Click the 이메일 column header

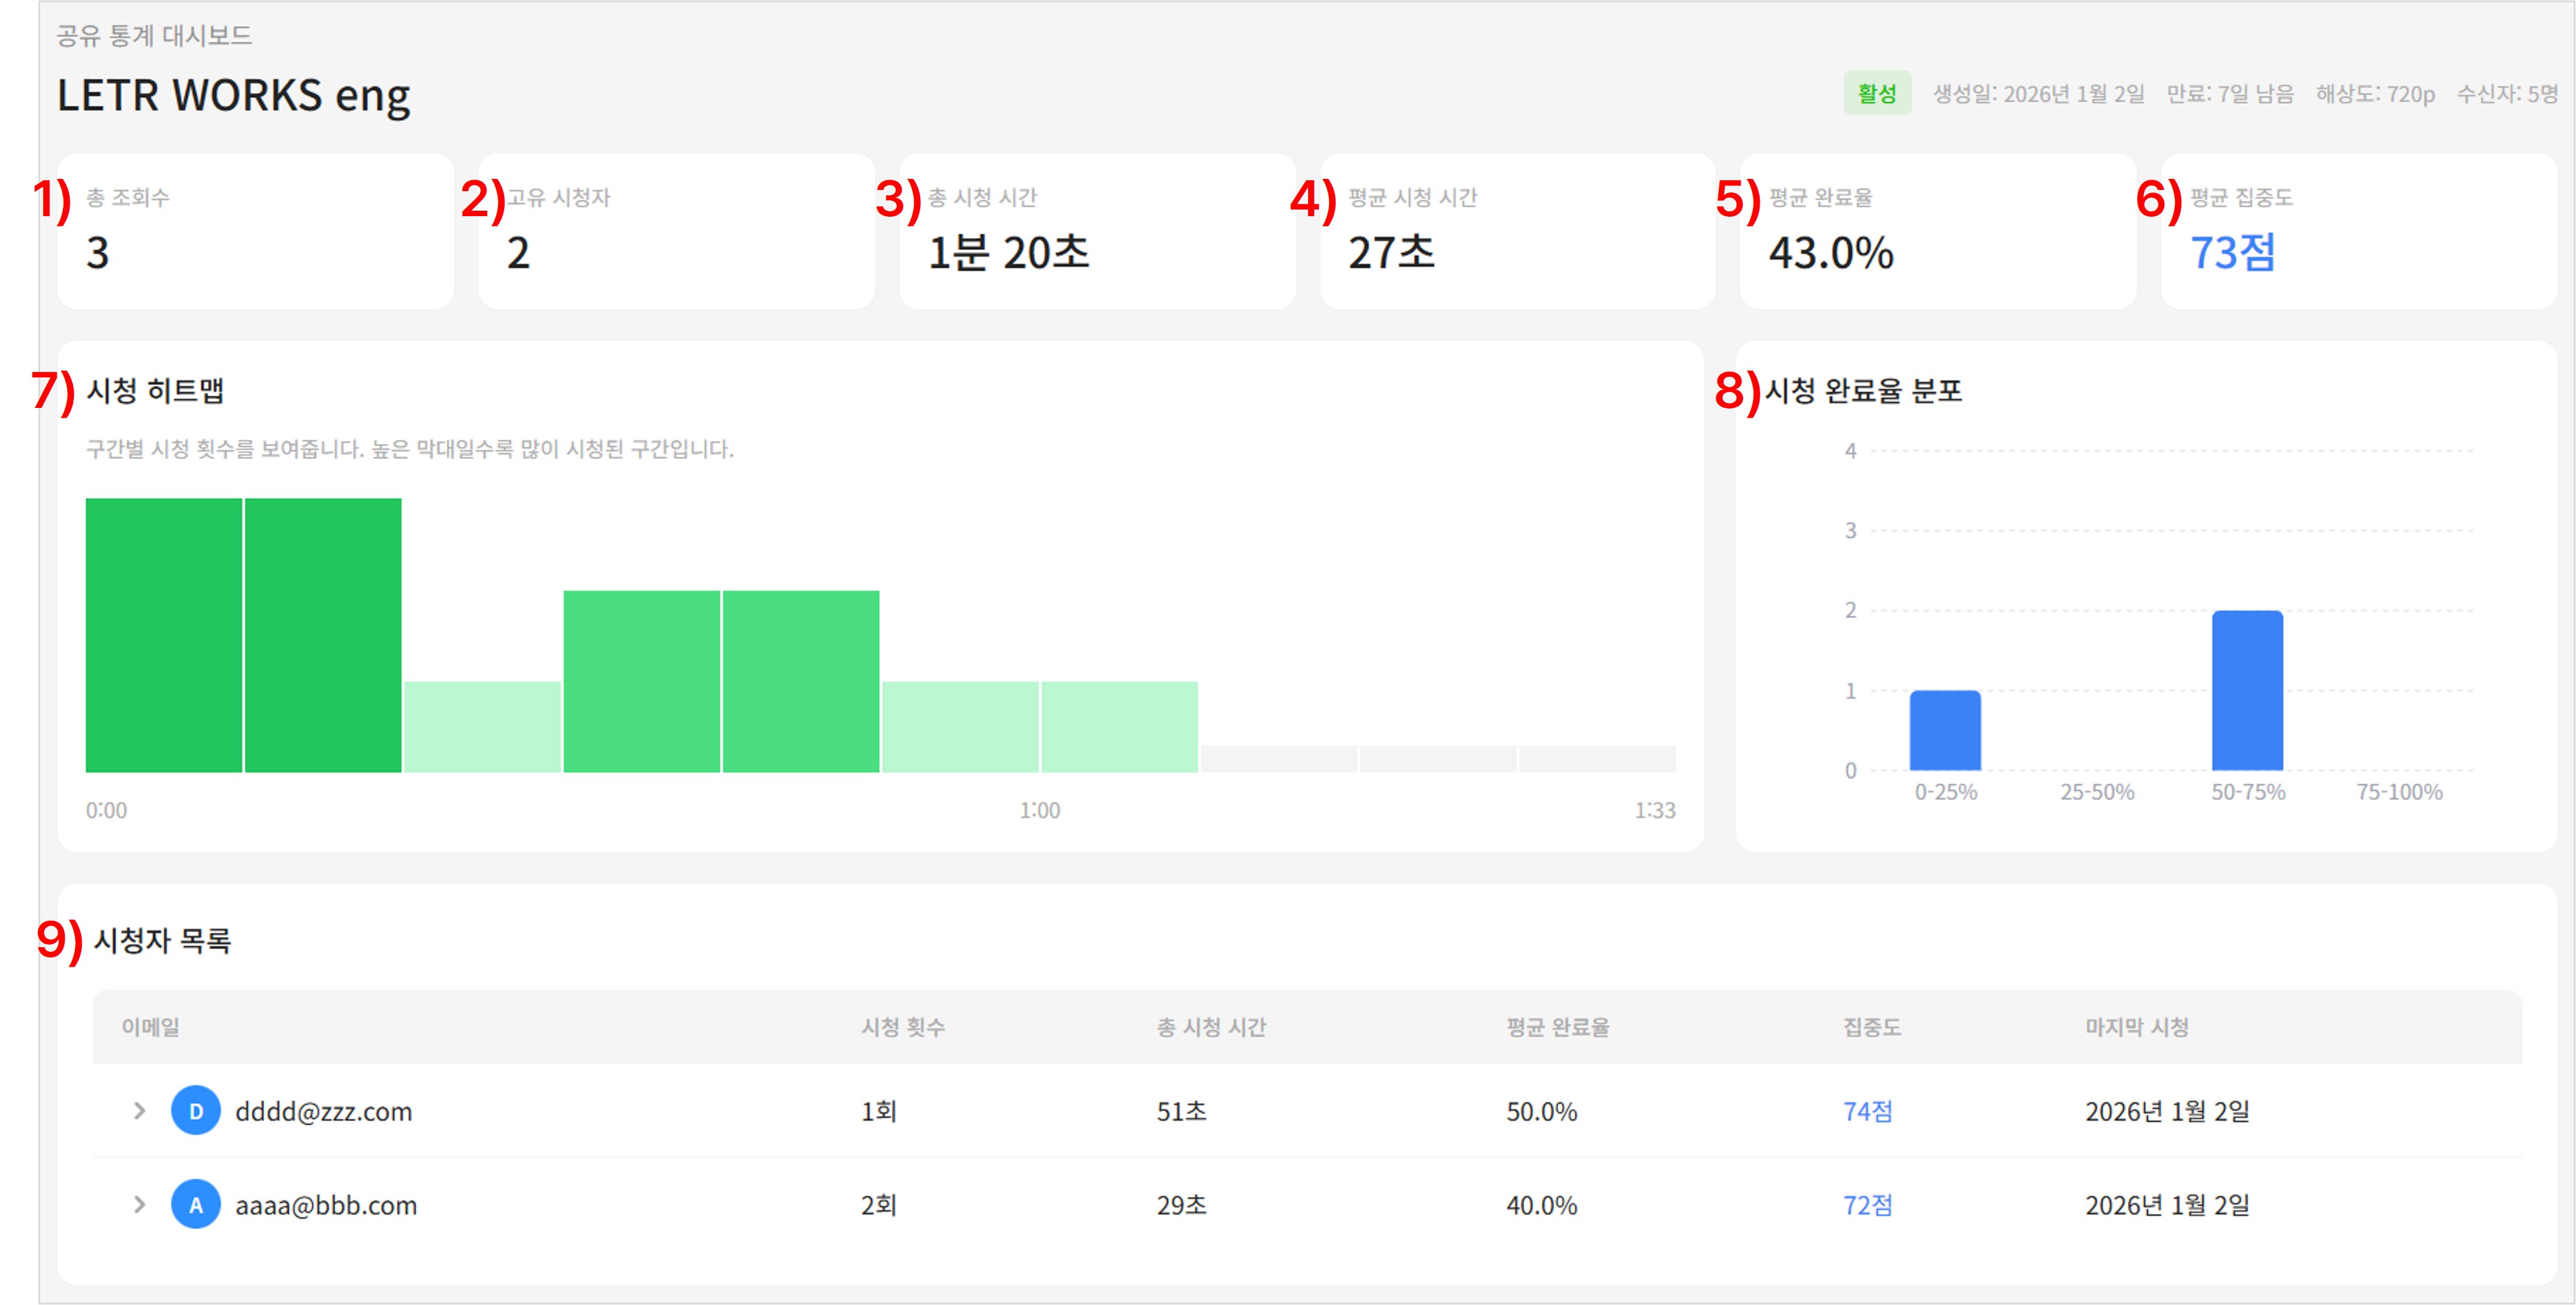[x=150, y=1026]
